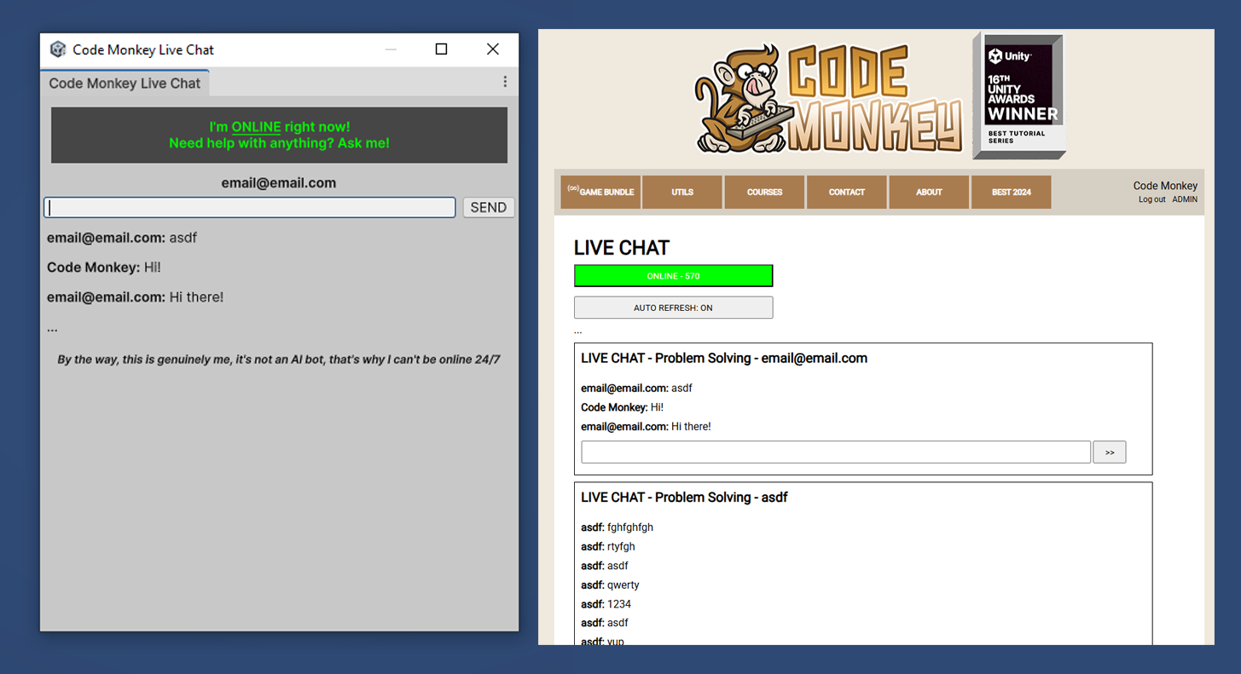The height and width of the screenshot is (674, 1241).
Task: Click the Log out link
Action: 1151,199
